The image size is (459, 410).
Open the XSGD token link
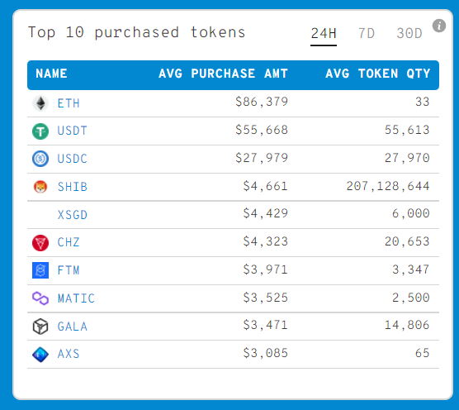pos(73,215)
